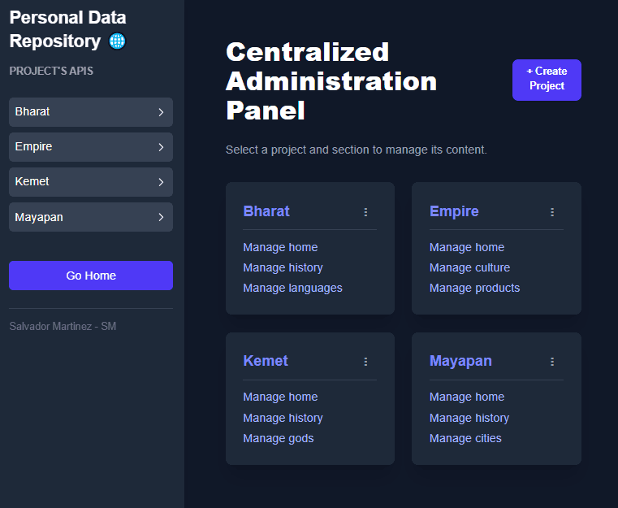Open Manage gods link
The image size is (618, 508).
pos(279,439)
